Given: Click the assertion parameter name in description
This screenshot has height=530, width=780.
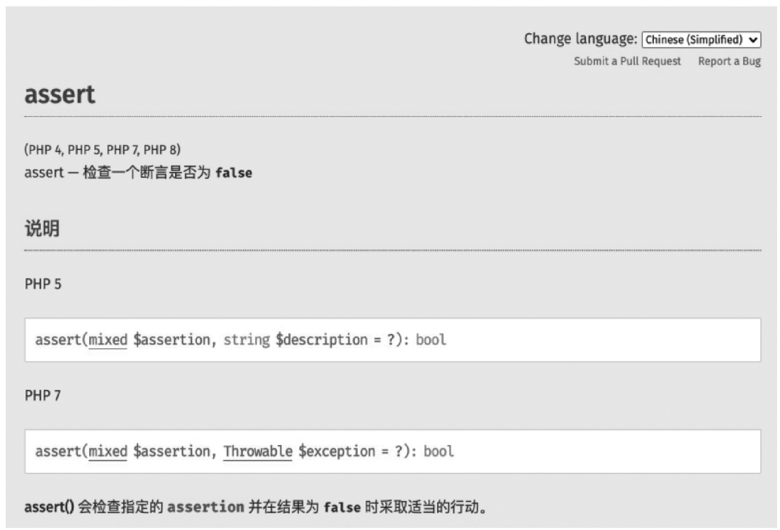Looking at the screenshot, I should pos(205,507).
